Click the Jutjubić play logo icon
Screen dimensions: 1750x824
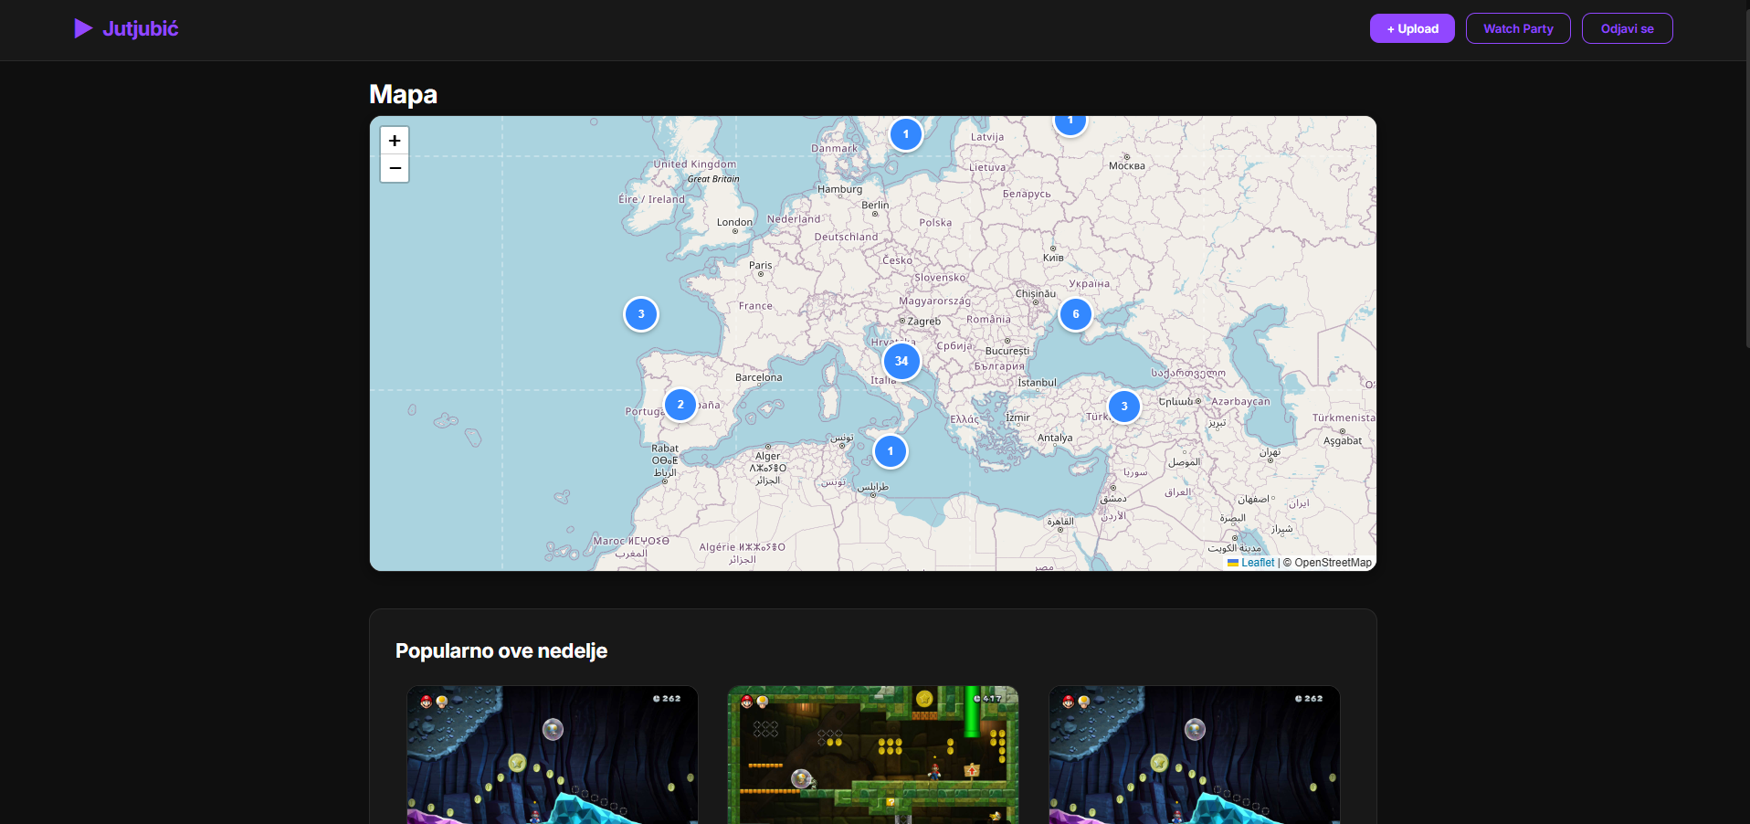[x=83, y=28]
